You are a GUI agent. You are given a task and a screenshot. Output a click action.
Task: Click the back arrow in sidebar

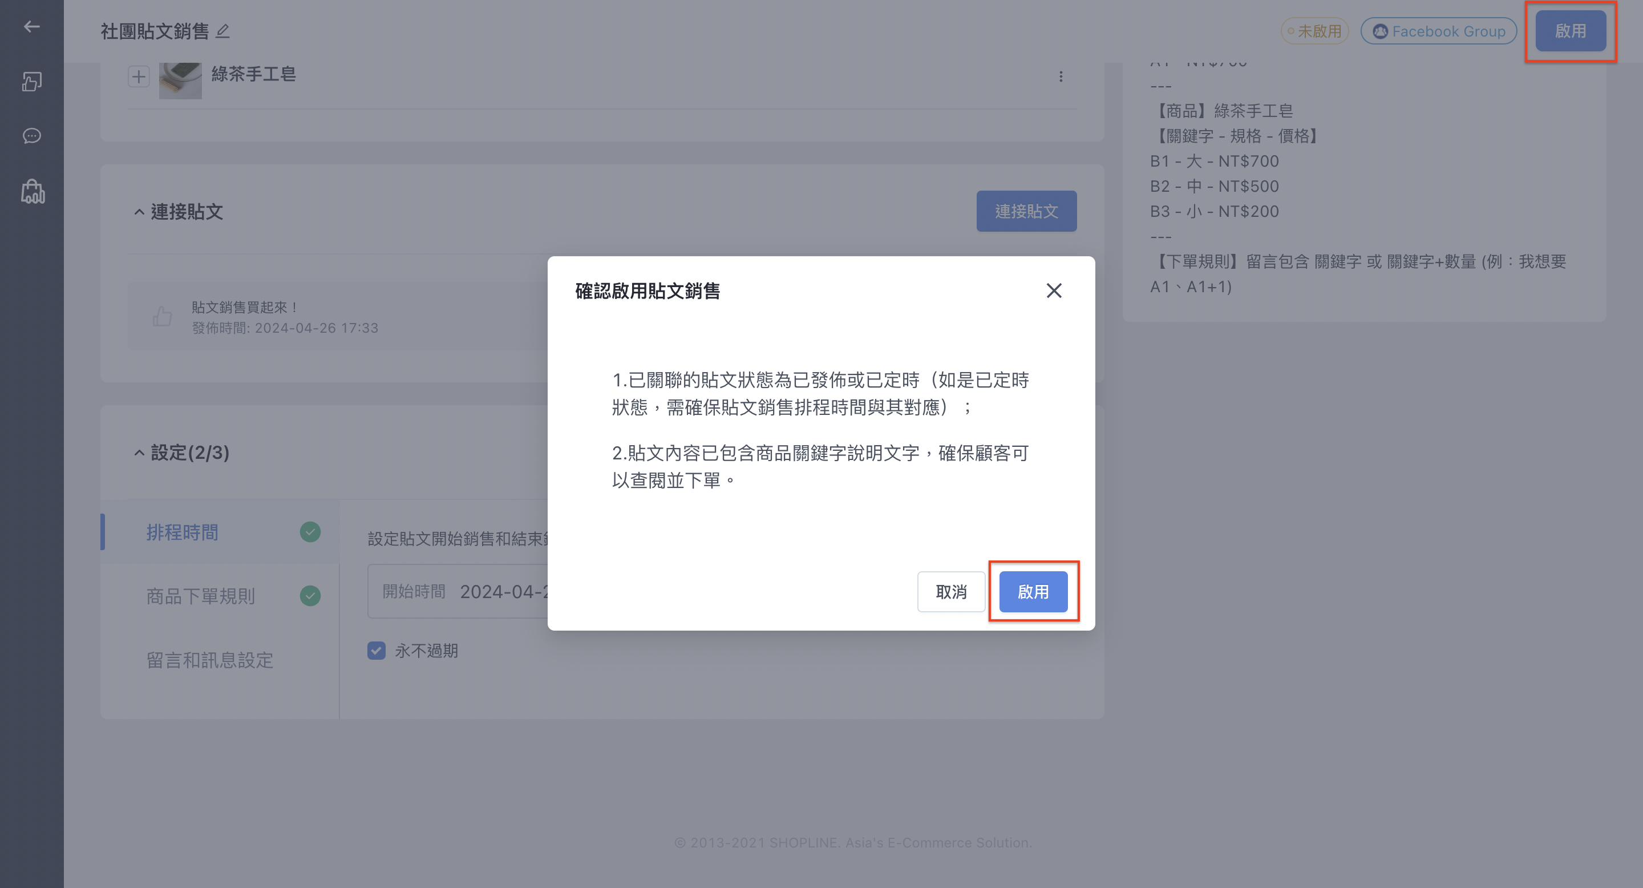click(x=31, y=26)
